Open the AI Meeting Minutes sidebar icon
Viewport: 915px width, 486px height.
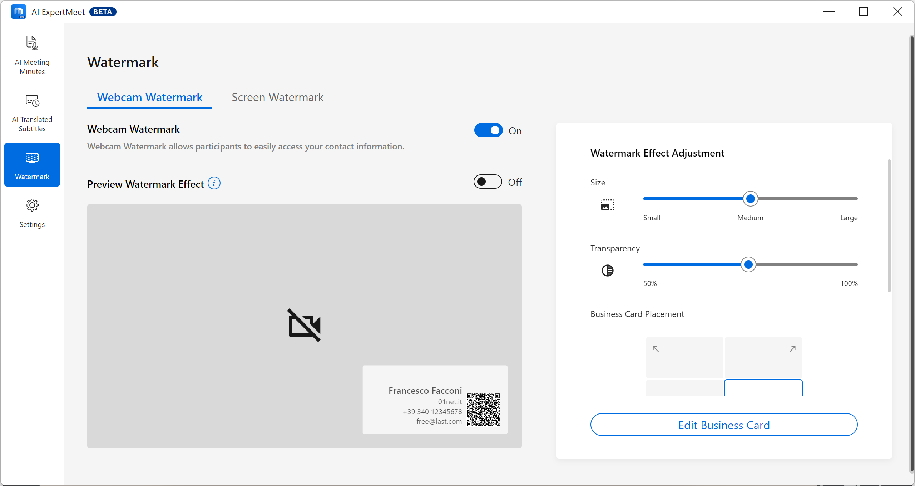coord(32,43)
